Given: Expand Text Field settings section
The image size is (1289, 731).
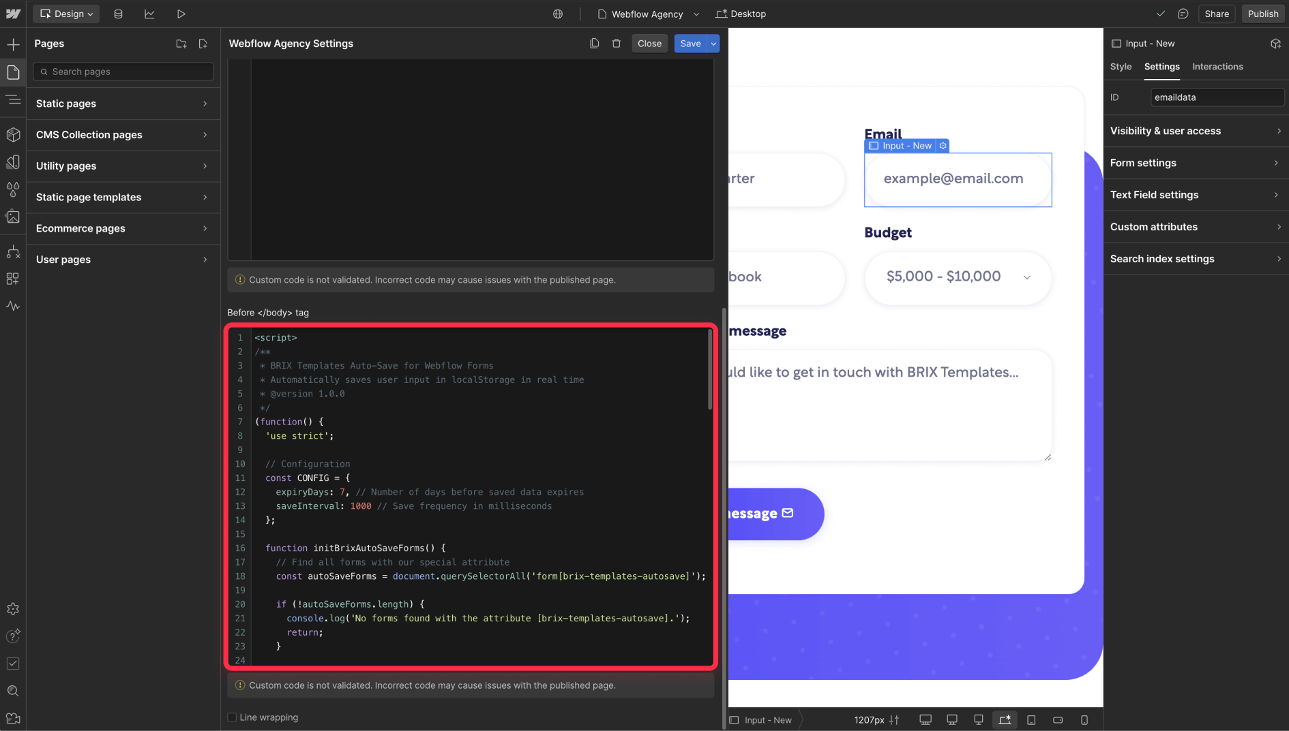Looking at the screenshot, I should click(x=1196, y=195).
